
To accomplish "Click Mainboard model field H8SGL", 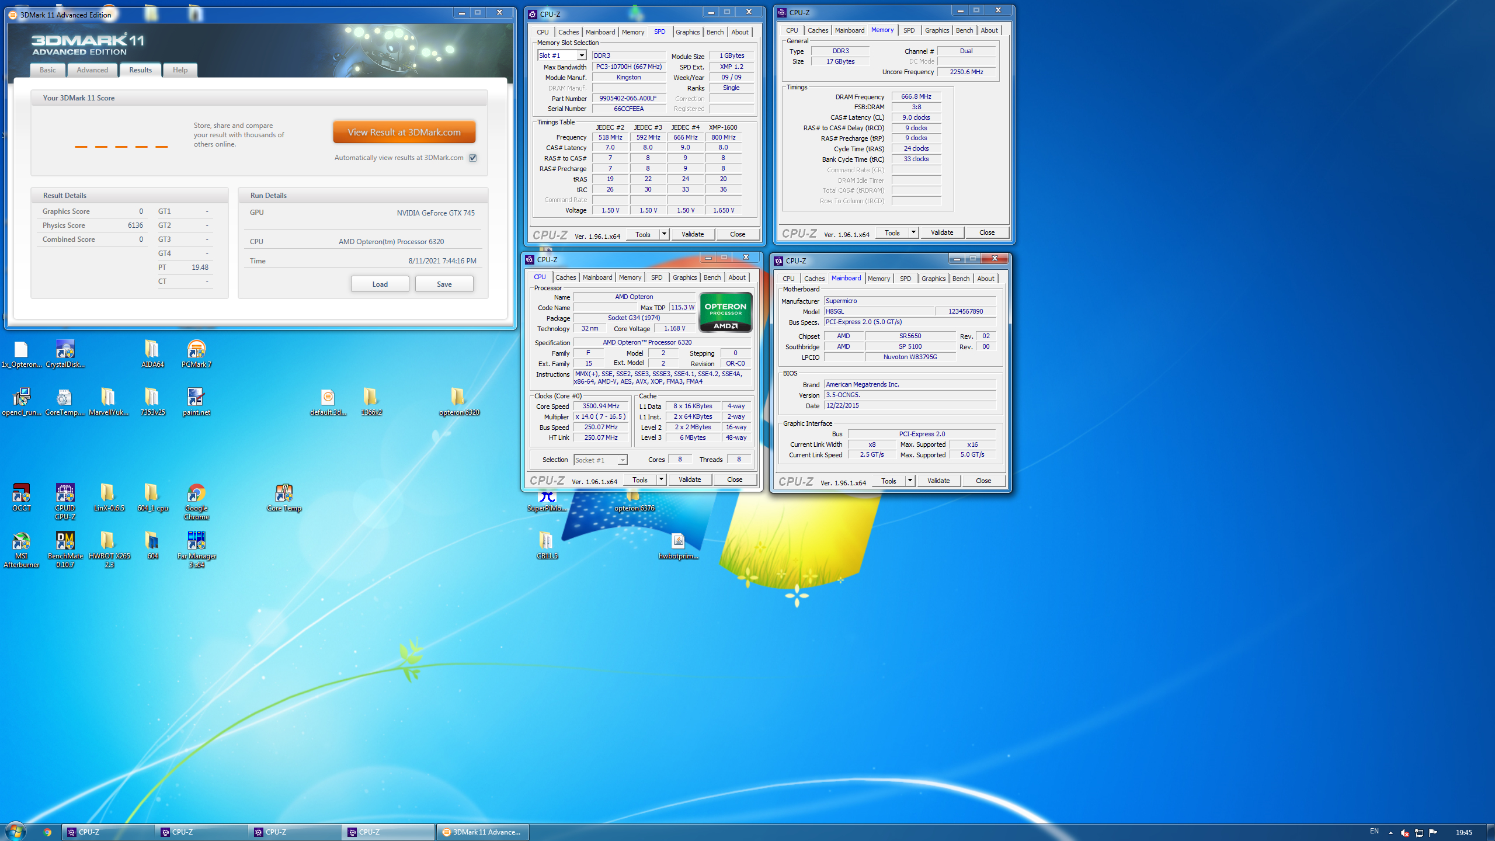I will click(878, 312).
